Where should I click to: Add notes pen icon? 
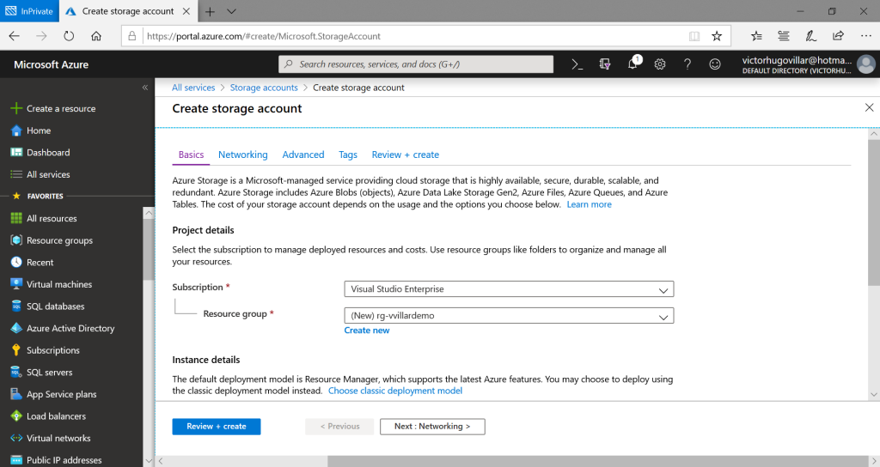(x=811, y=36)
